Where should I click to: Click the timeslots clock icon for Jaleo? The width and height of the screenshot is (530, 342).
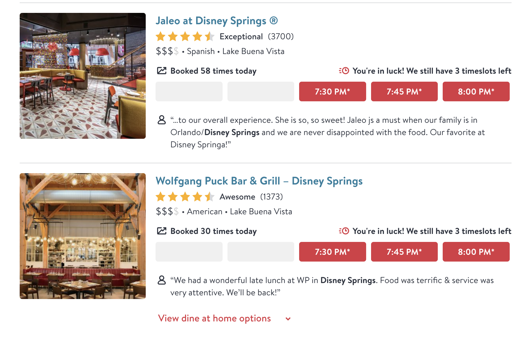click(344, 71)
